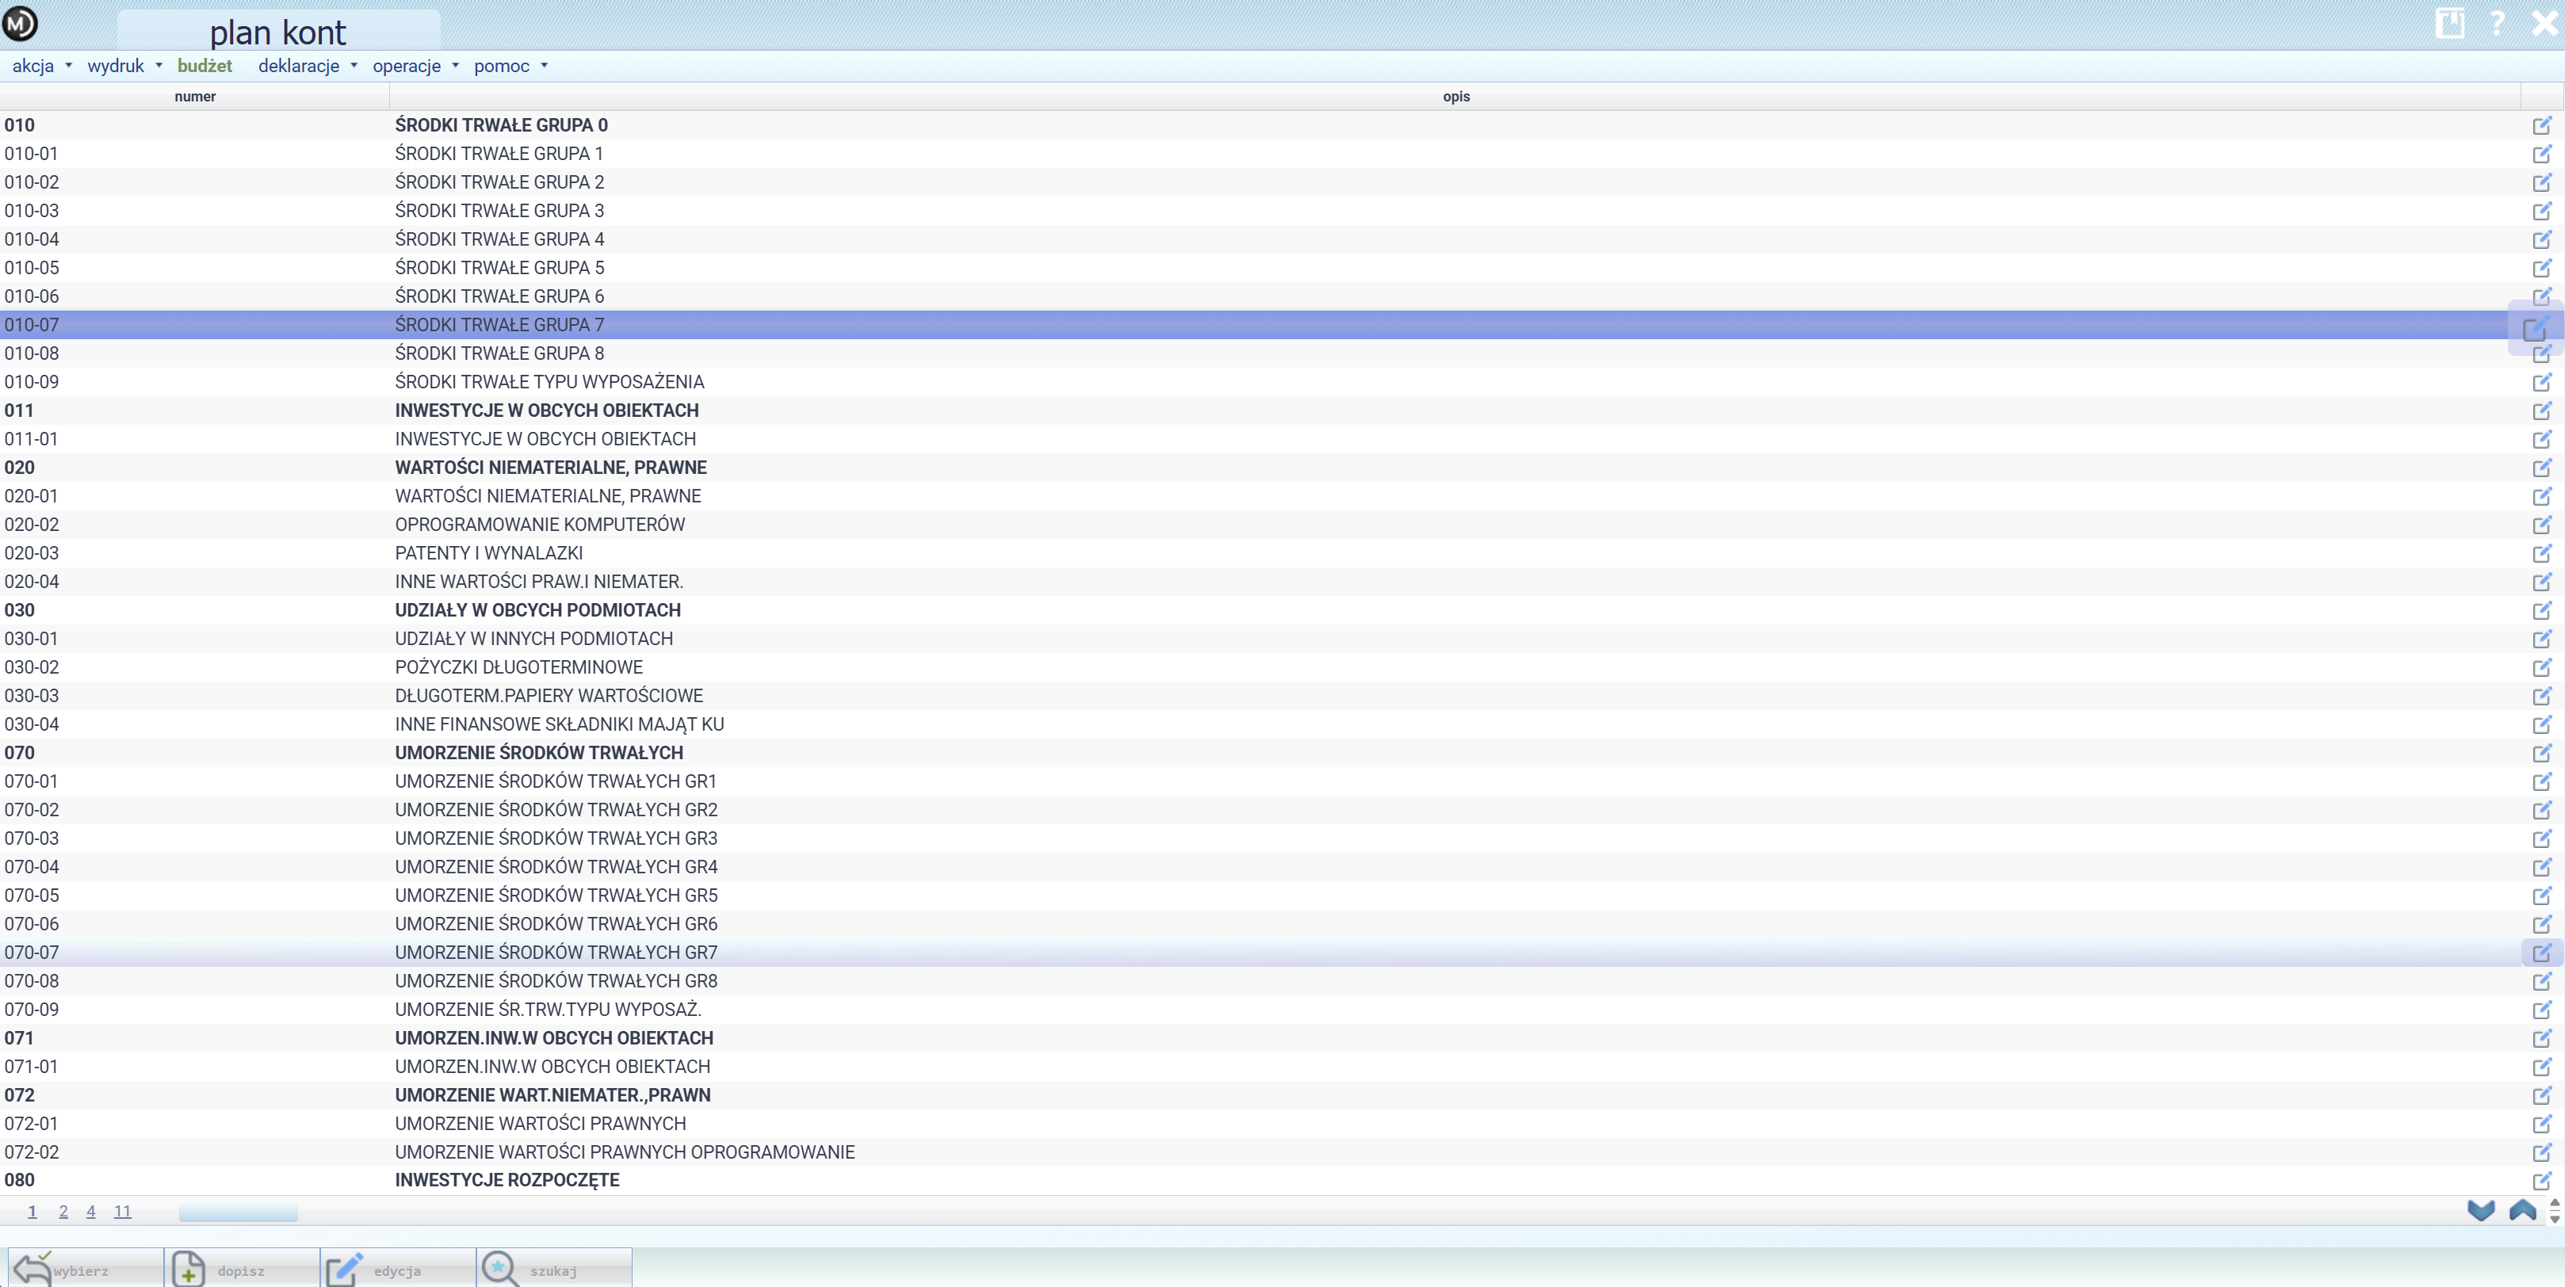Open the wydruk dropdown menu

(124, 66)
